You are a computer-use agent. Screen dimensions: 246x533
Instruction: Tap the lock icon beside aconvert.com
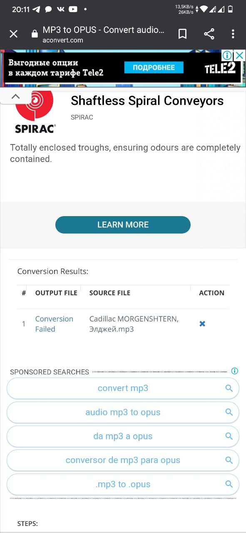(35, 34)
